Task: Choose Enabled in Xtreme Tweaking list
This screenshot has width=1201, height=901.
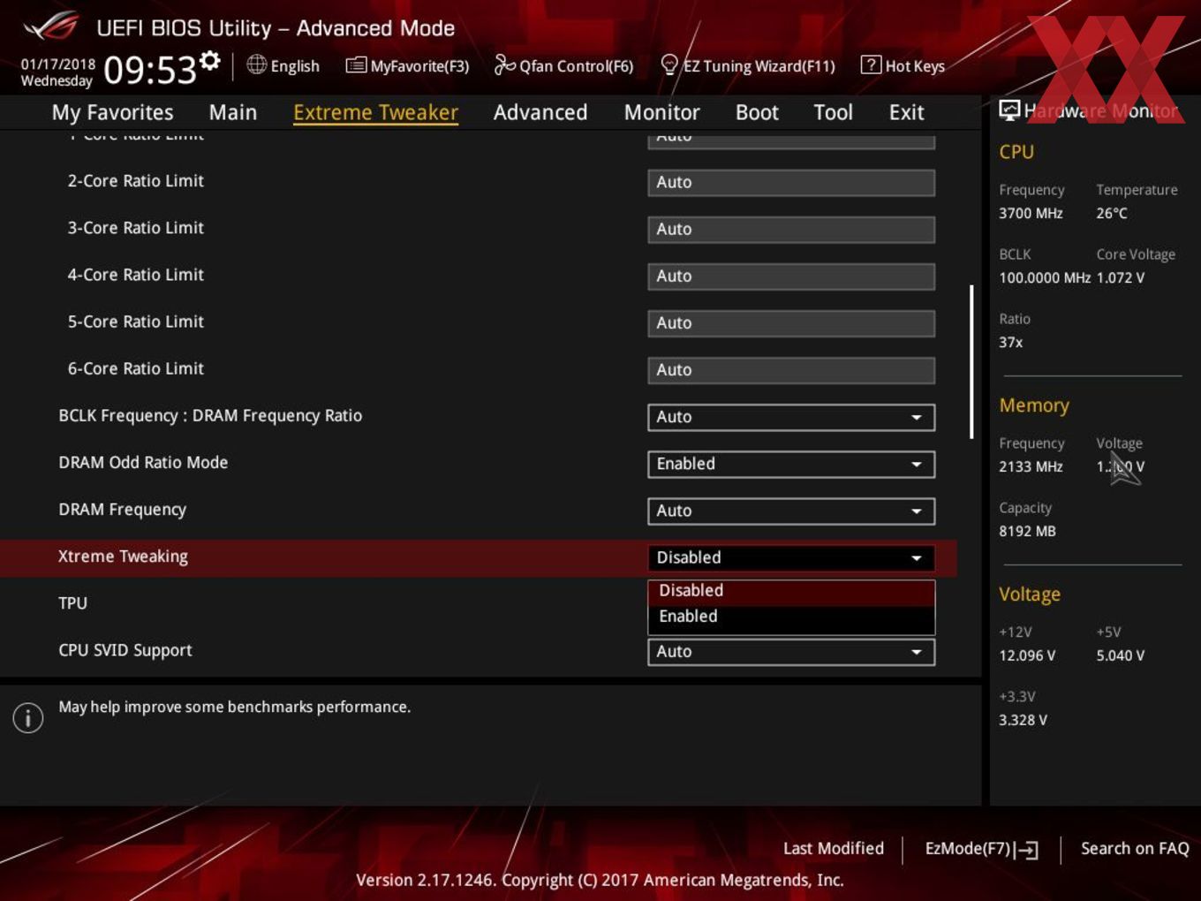Action: tap(791, 617)
